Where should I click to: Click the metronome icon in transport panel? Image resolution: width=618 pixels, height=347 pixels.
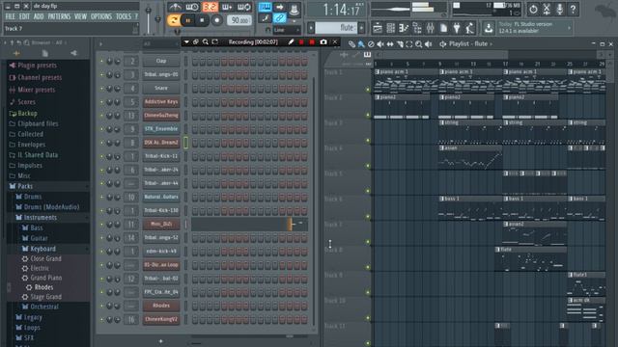click(x=175, y=7)
